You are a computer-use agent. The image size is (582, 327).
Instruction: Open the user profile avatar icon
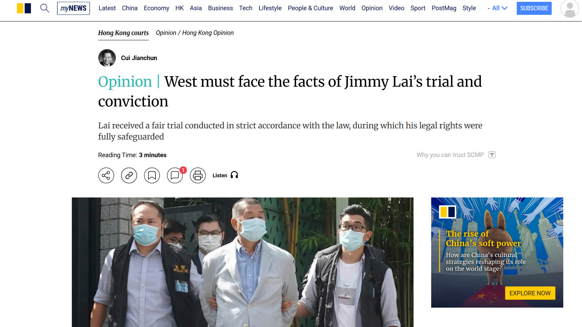pos(570,9)
